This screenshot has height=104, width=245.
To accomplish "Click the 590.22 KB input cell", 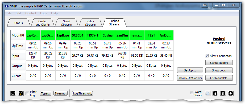I will [48, 55].
